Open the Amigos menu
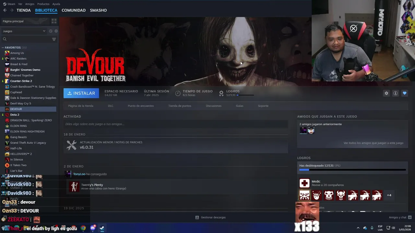Viewport: 415px width, 233px height. click(30, 4)
